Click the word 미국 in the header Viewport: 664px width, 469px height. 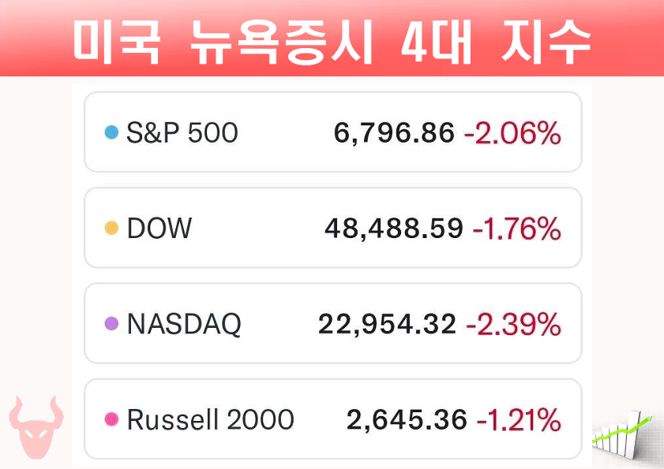[117, 39]
